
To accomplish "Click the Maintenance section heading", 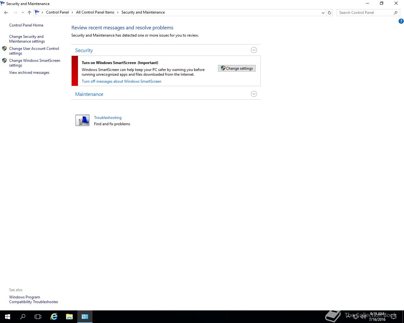I will click(x=89, y=94).
